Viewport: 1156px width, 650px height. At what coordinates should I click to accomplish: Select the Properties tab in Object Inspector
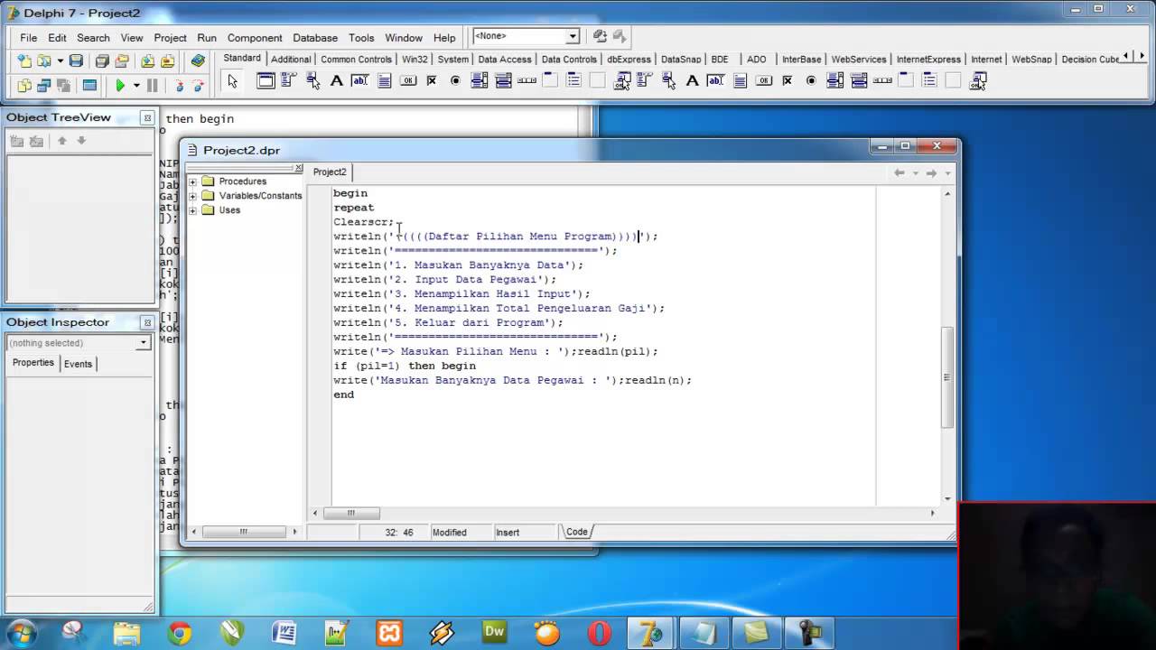(x=33, y=363)
